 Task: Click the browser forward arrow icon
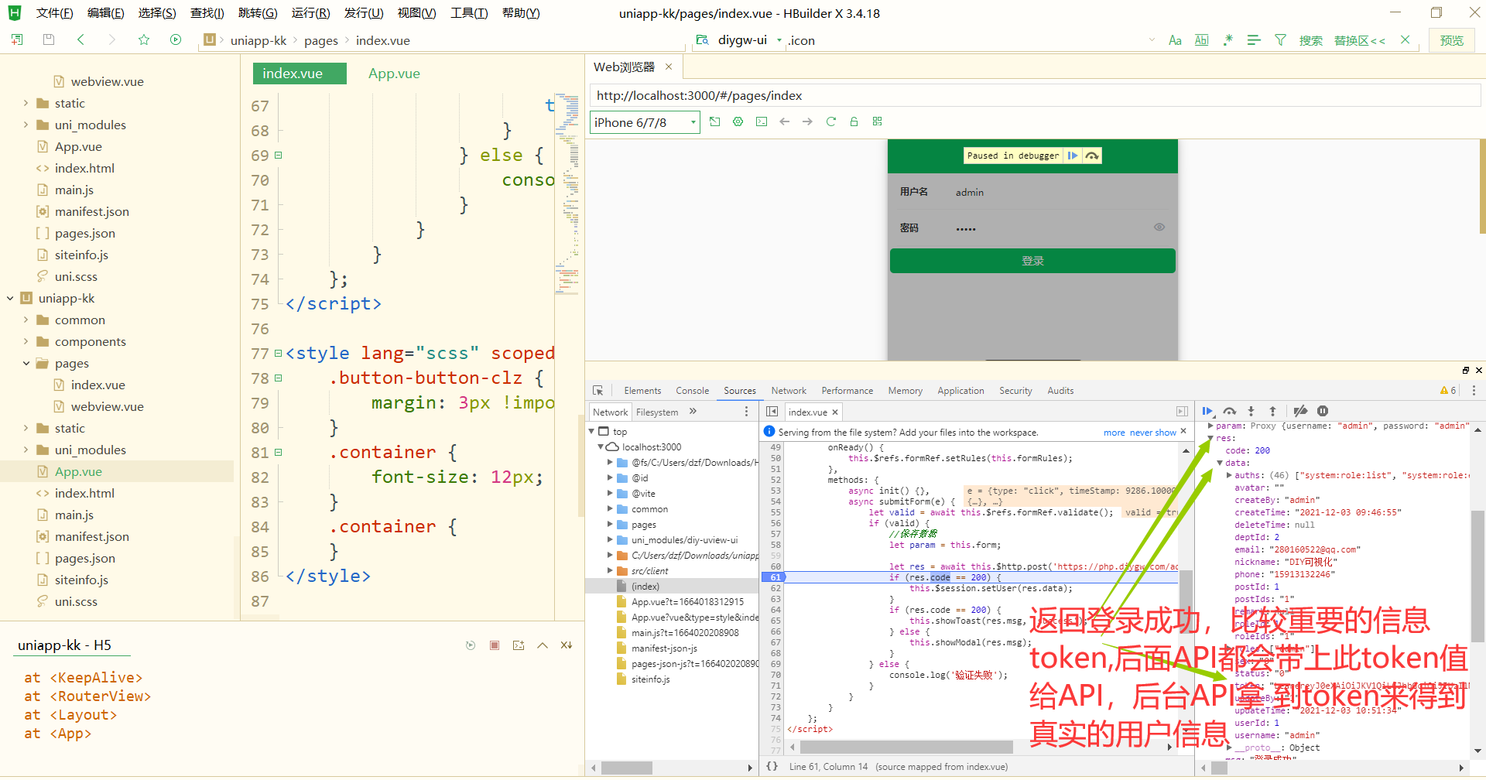(807, 121)
